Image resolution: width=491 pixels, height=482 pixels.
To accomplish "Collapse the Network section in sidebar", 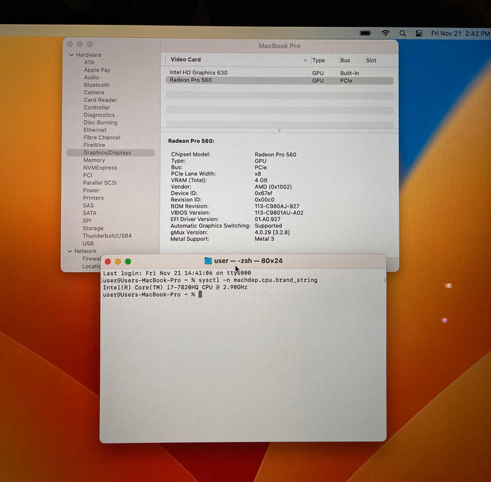I will (x=70, y=251).
